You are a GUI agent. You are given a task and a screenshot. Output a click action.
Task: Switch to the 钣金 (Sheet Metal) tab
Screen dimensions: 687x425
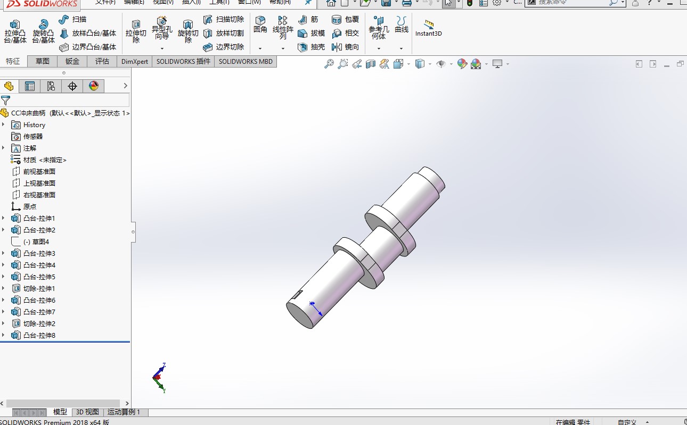pyautogui.click(x=72, y=61)
